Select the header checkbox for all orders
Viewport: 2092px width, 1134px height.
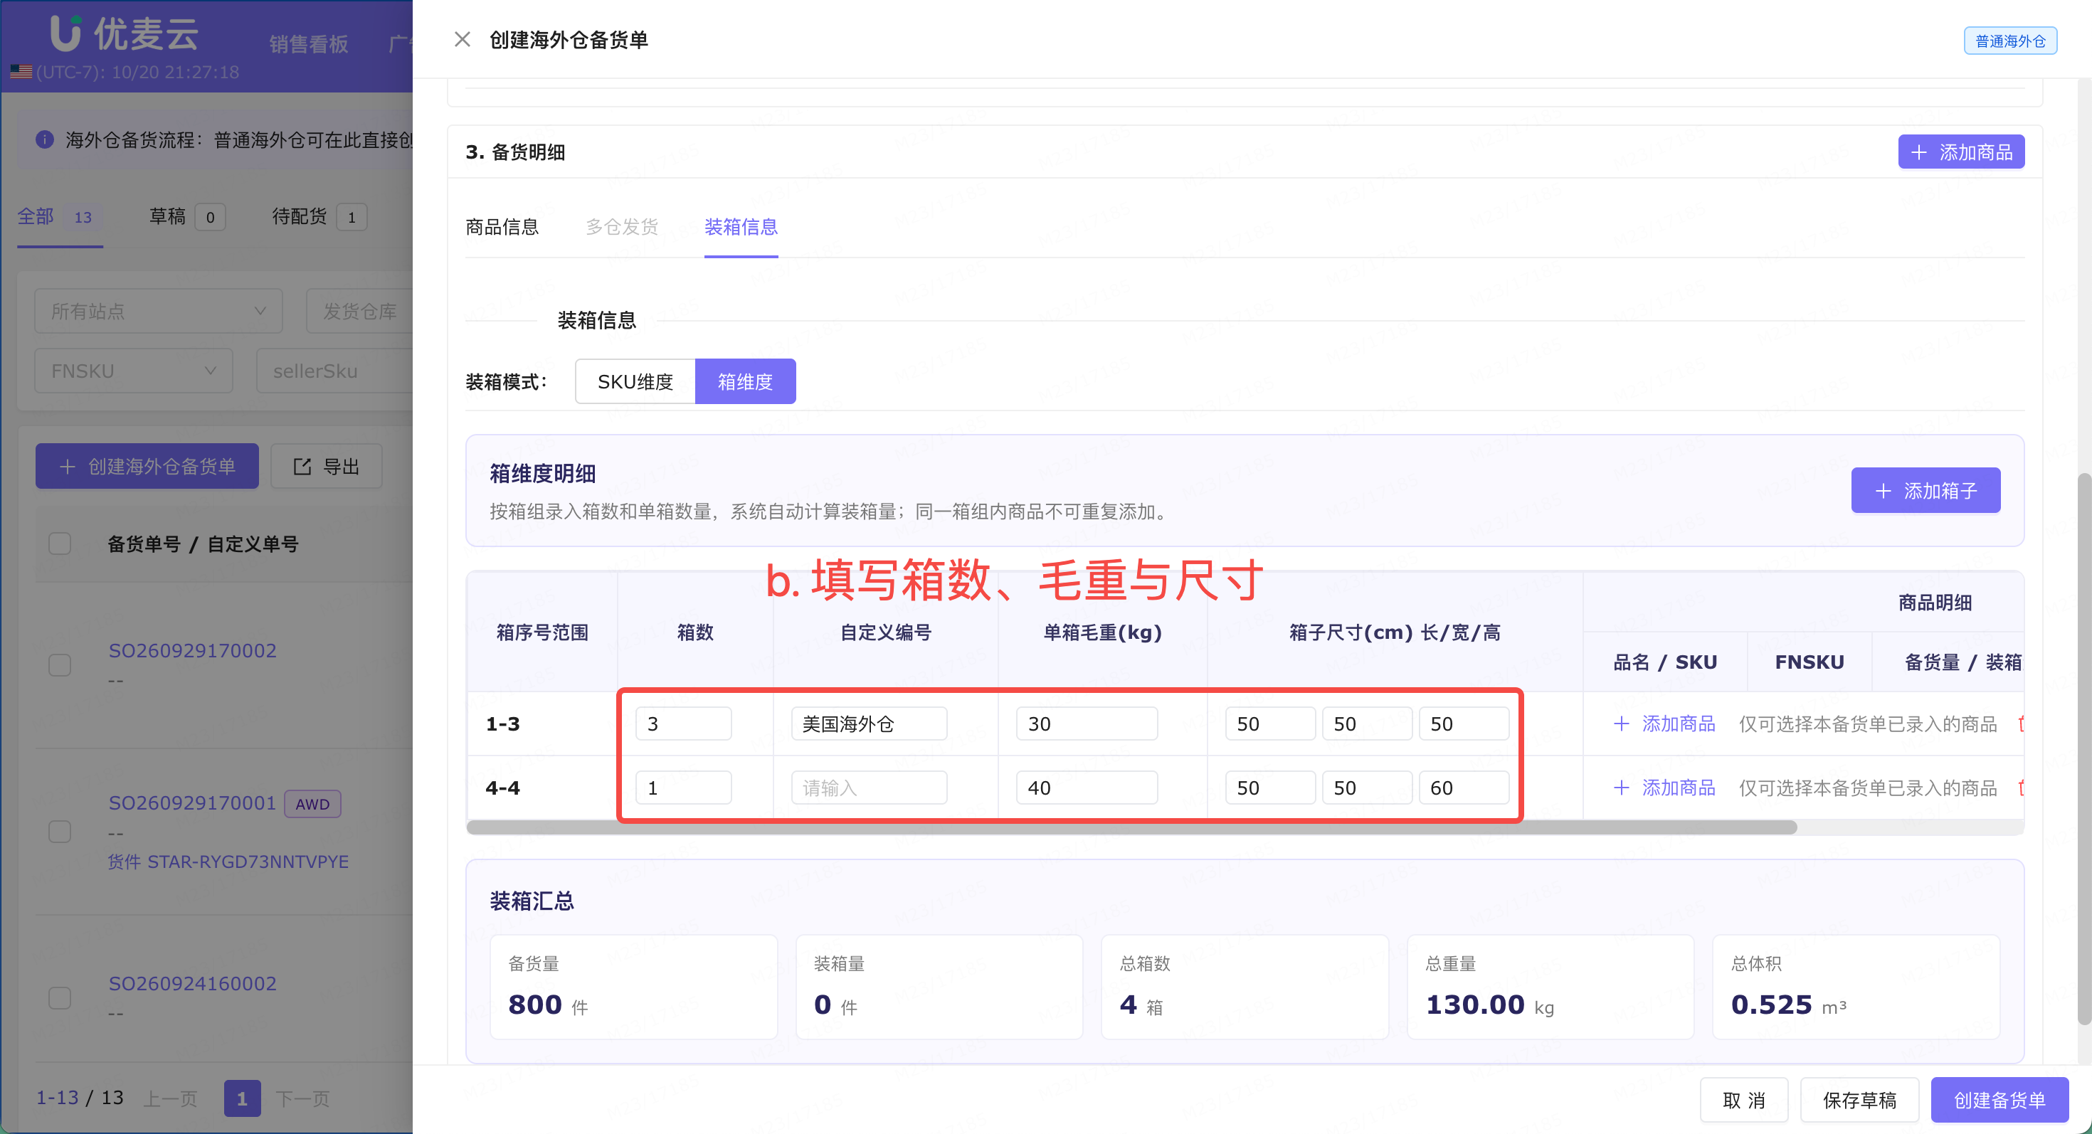point(60,543)
